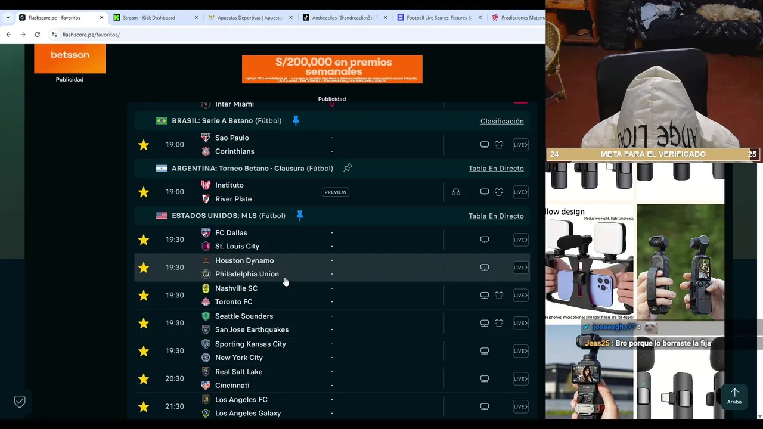Screen dimensions: 763x429
Task: Switch to Football Live Scores tab
Action: point(440,18)
